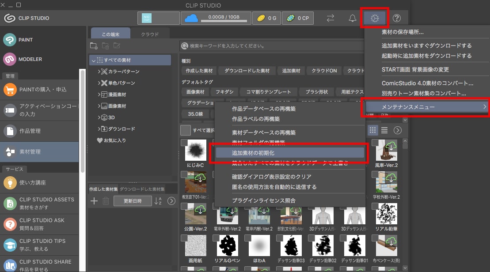The image size is (490, 272).
Task: Check the box for にじみC material
Action: [x=184, y=143]
